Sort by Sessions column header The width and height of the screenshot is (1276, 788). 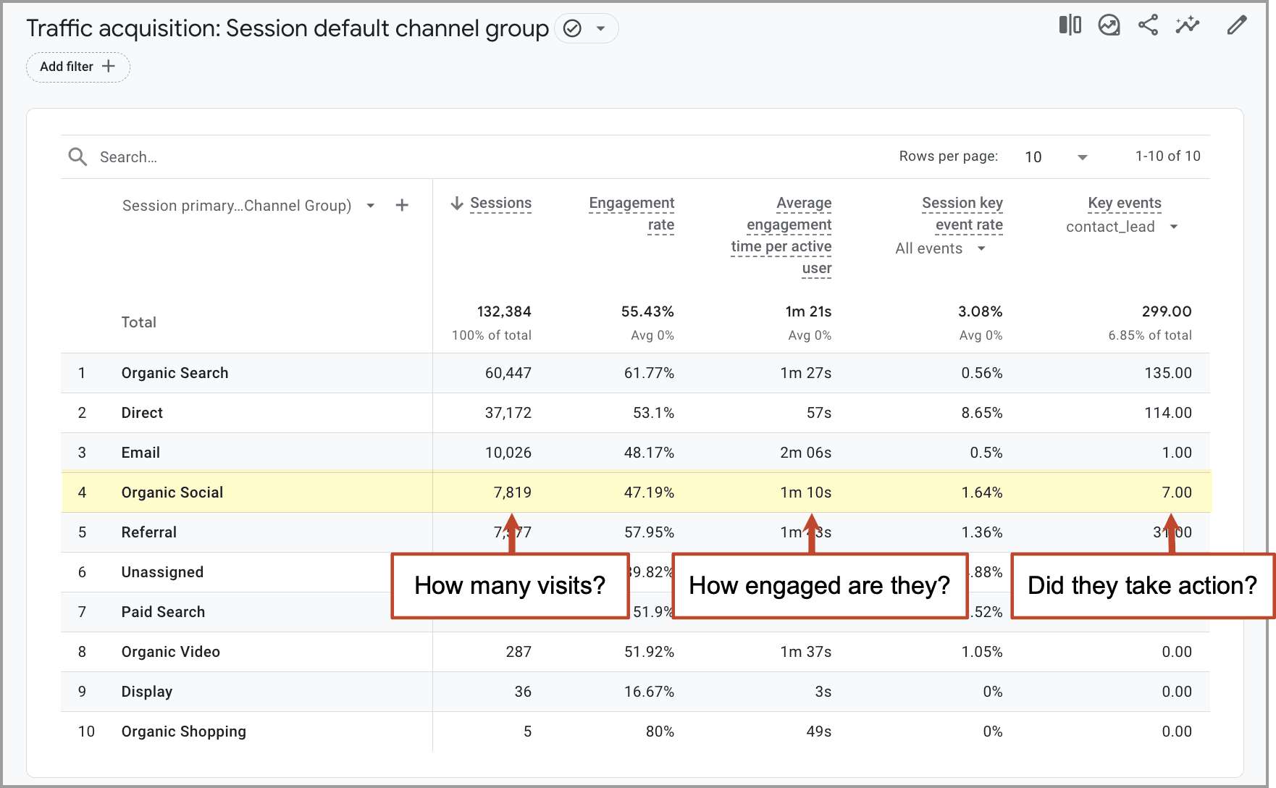(x=500, y=204)
